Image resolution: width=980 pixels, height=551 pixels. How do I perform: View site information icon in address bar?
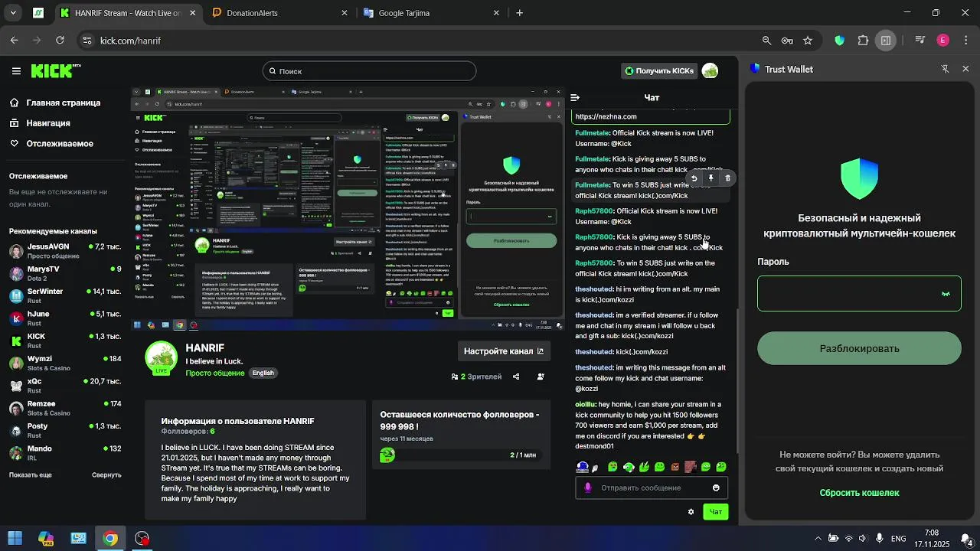click(87, 41)
